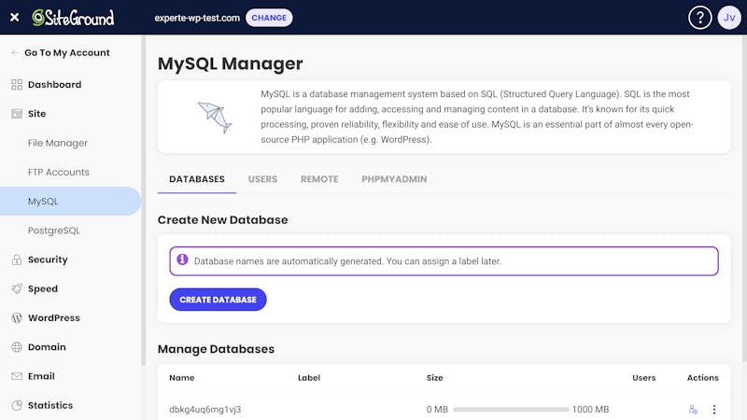Expand the Domain menu section

click(x=47, y=347)
